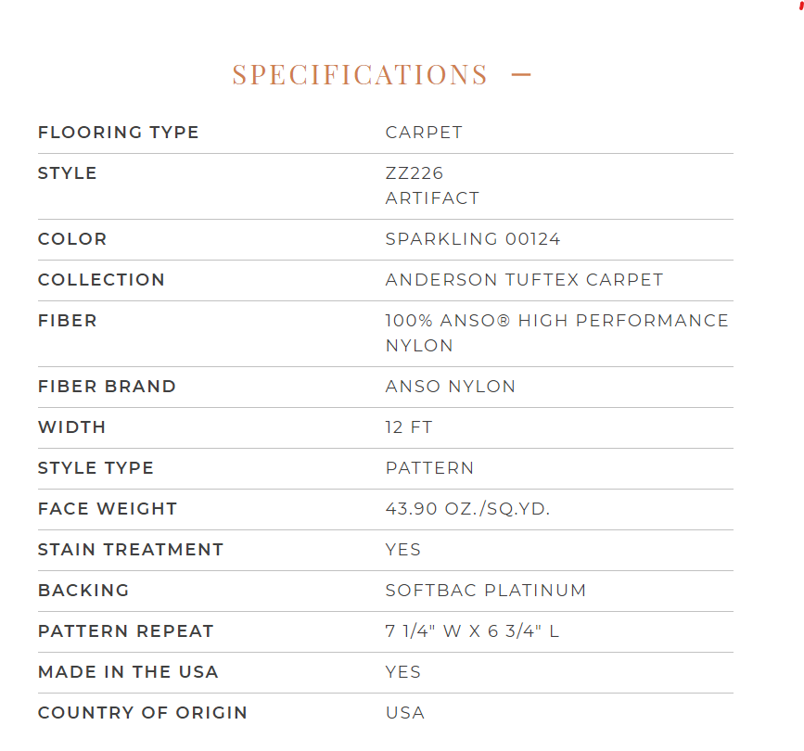
Task: Click the Stain Treatment YES value
Action: click(403, 550)
